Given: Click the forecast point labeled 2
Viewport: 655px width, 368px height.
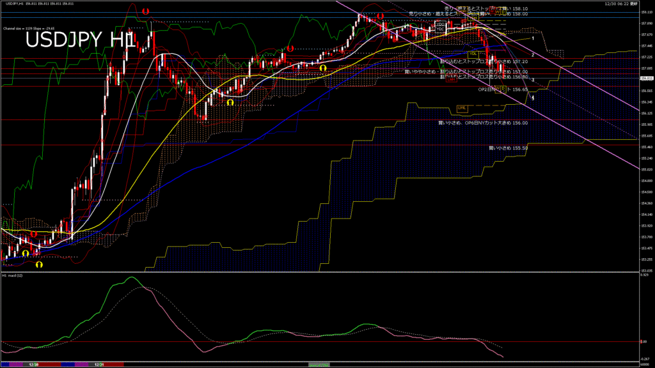Looking at the screenshot, I should pyautogui.click(x=533, y=55).
